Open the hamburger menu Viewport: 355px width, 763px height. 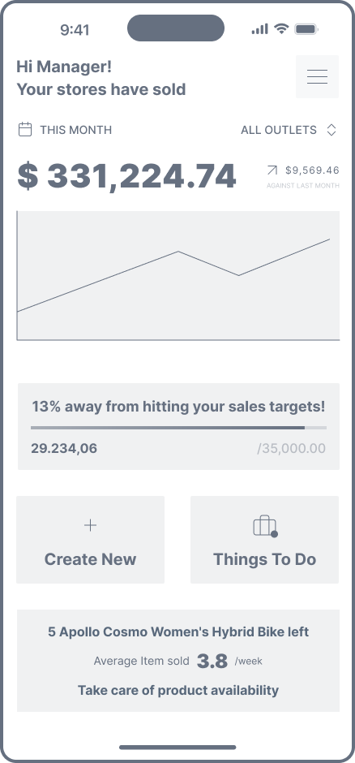[x=317, y=77]
